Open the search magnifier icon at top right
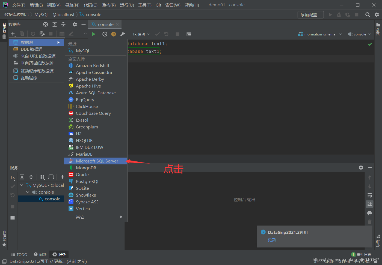This screenshot has height=265, width=382. coord(368,15)
